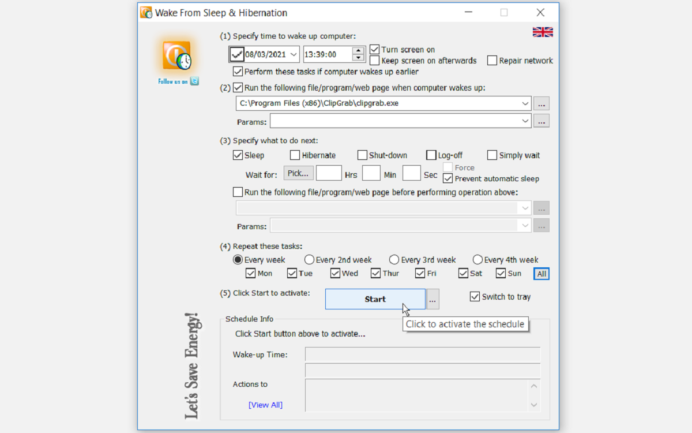This screenshot has height=433, width=692.
Task: Uncheck the Wed day checkbox
Action: coord(336,273)
